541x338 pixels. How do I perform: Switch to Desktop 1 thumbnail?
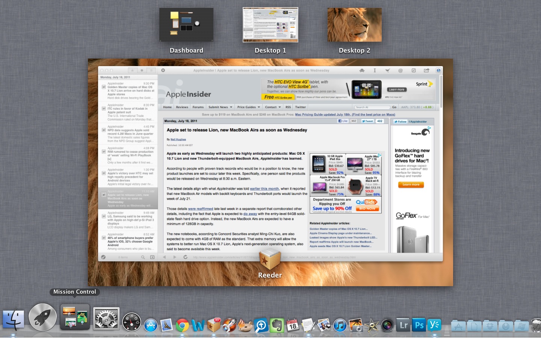coord(270,25)
